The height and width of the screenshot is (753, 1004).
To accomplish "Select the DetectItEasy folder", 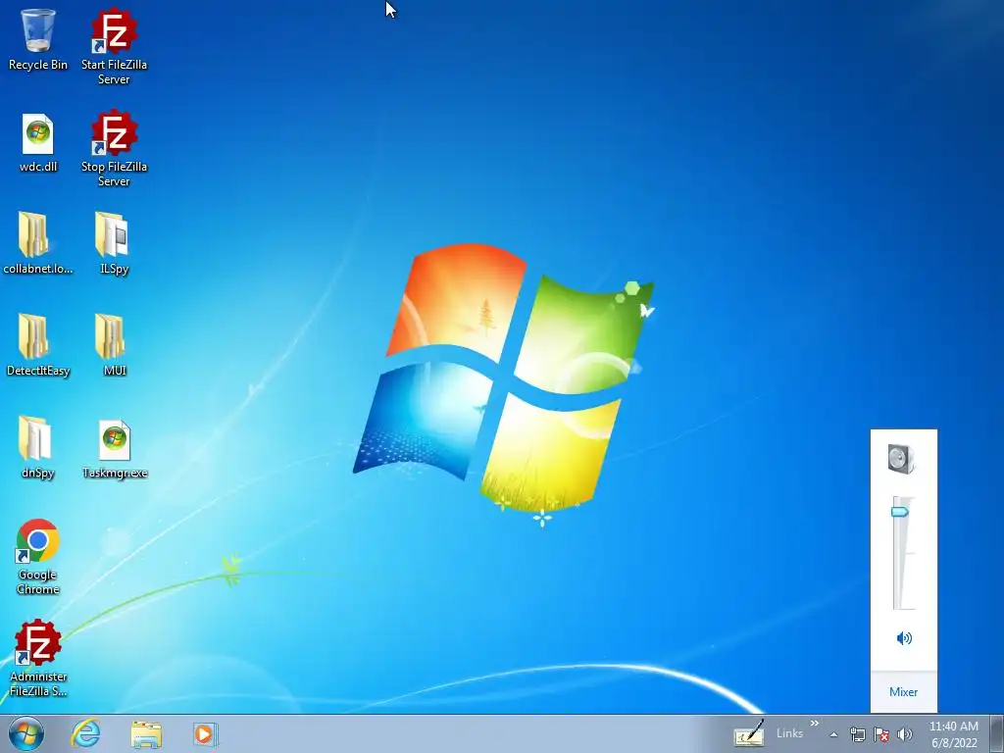I will (38, 345).
